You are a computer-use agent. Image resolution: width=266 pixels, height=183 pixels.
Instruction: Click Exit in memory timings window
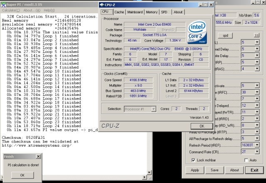(254, 170)
